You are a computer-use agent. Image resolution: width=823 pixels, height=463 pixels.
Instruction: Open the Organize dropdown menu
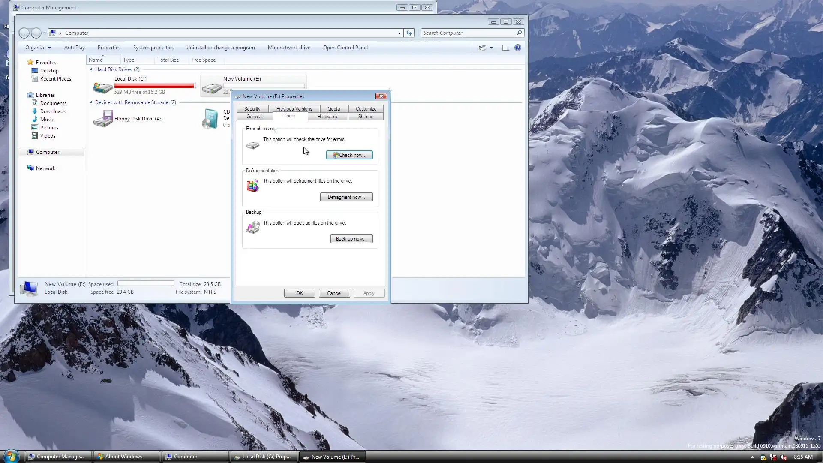[38, 48]
